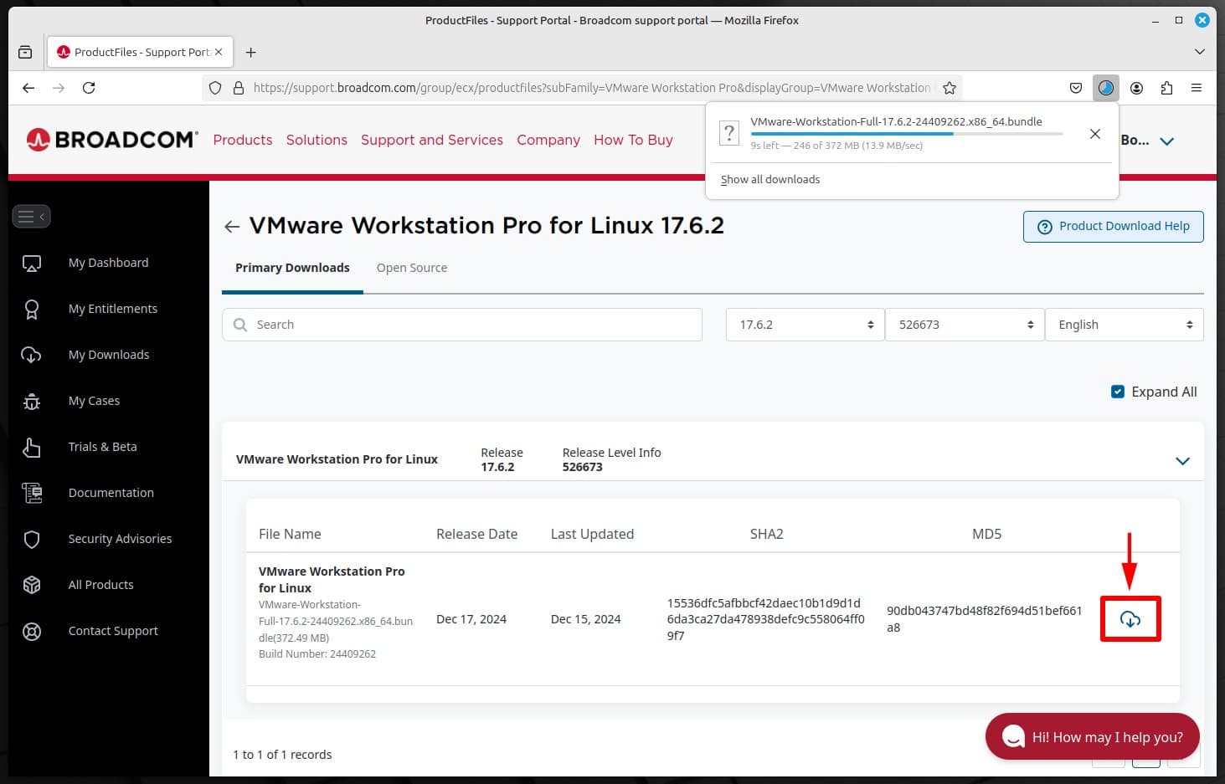Image resolution: width=1225 pixels, height=784 pixels.
Task: Click the Product Download Help button
Action: point(1113,226)
